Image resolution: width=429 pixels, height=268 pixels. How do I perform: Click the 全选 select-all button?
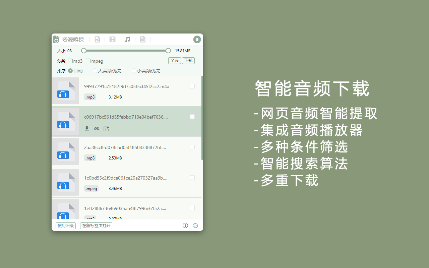pyautogui.click(x=174, y=61)
